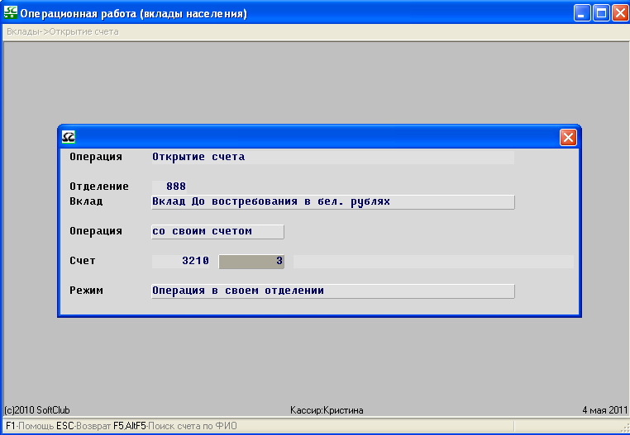Click the F1-Помощь hint in status bar
This screenshot has height=435, width=630.
[30, 426]
